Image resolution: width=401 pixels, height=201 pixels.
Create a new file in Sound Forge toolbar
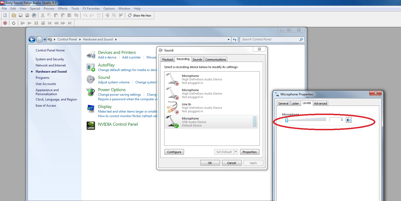coord(5,16)
